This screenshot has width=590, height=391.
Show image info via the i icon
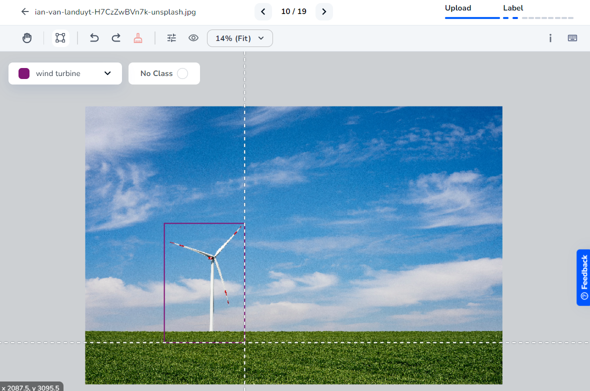coord(550,38)
